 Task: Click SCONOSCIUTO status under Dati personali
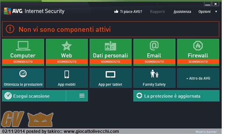(x=111, y=62)
